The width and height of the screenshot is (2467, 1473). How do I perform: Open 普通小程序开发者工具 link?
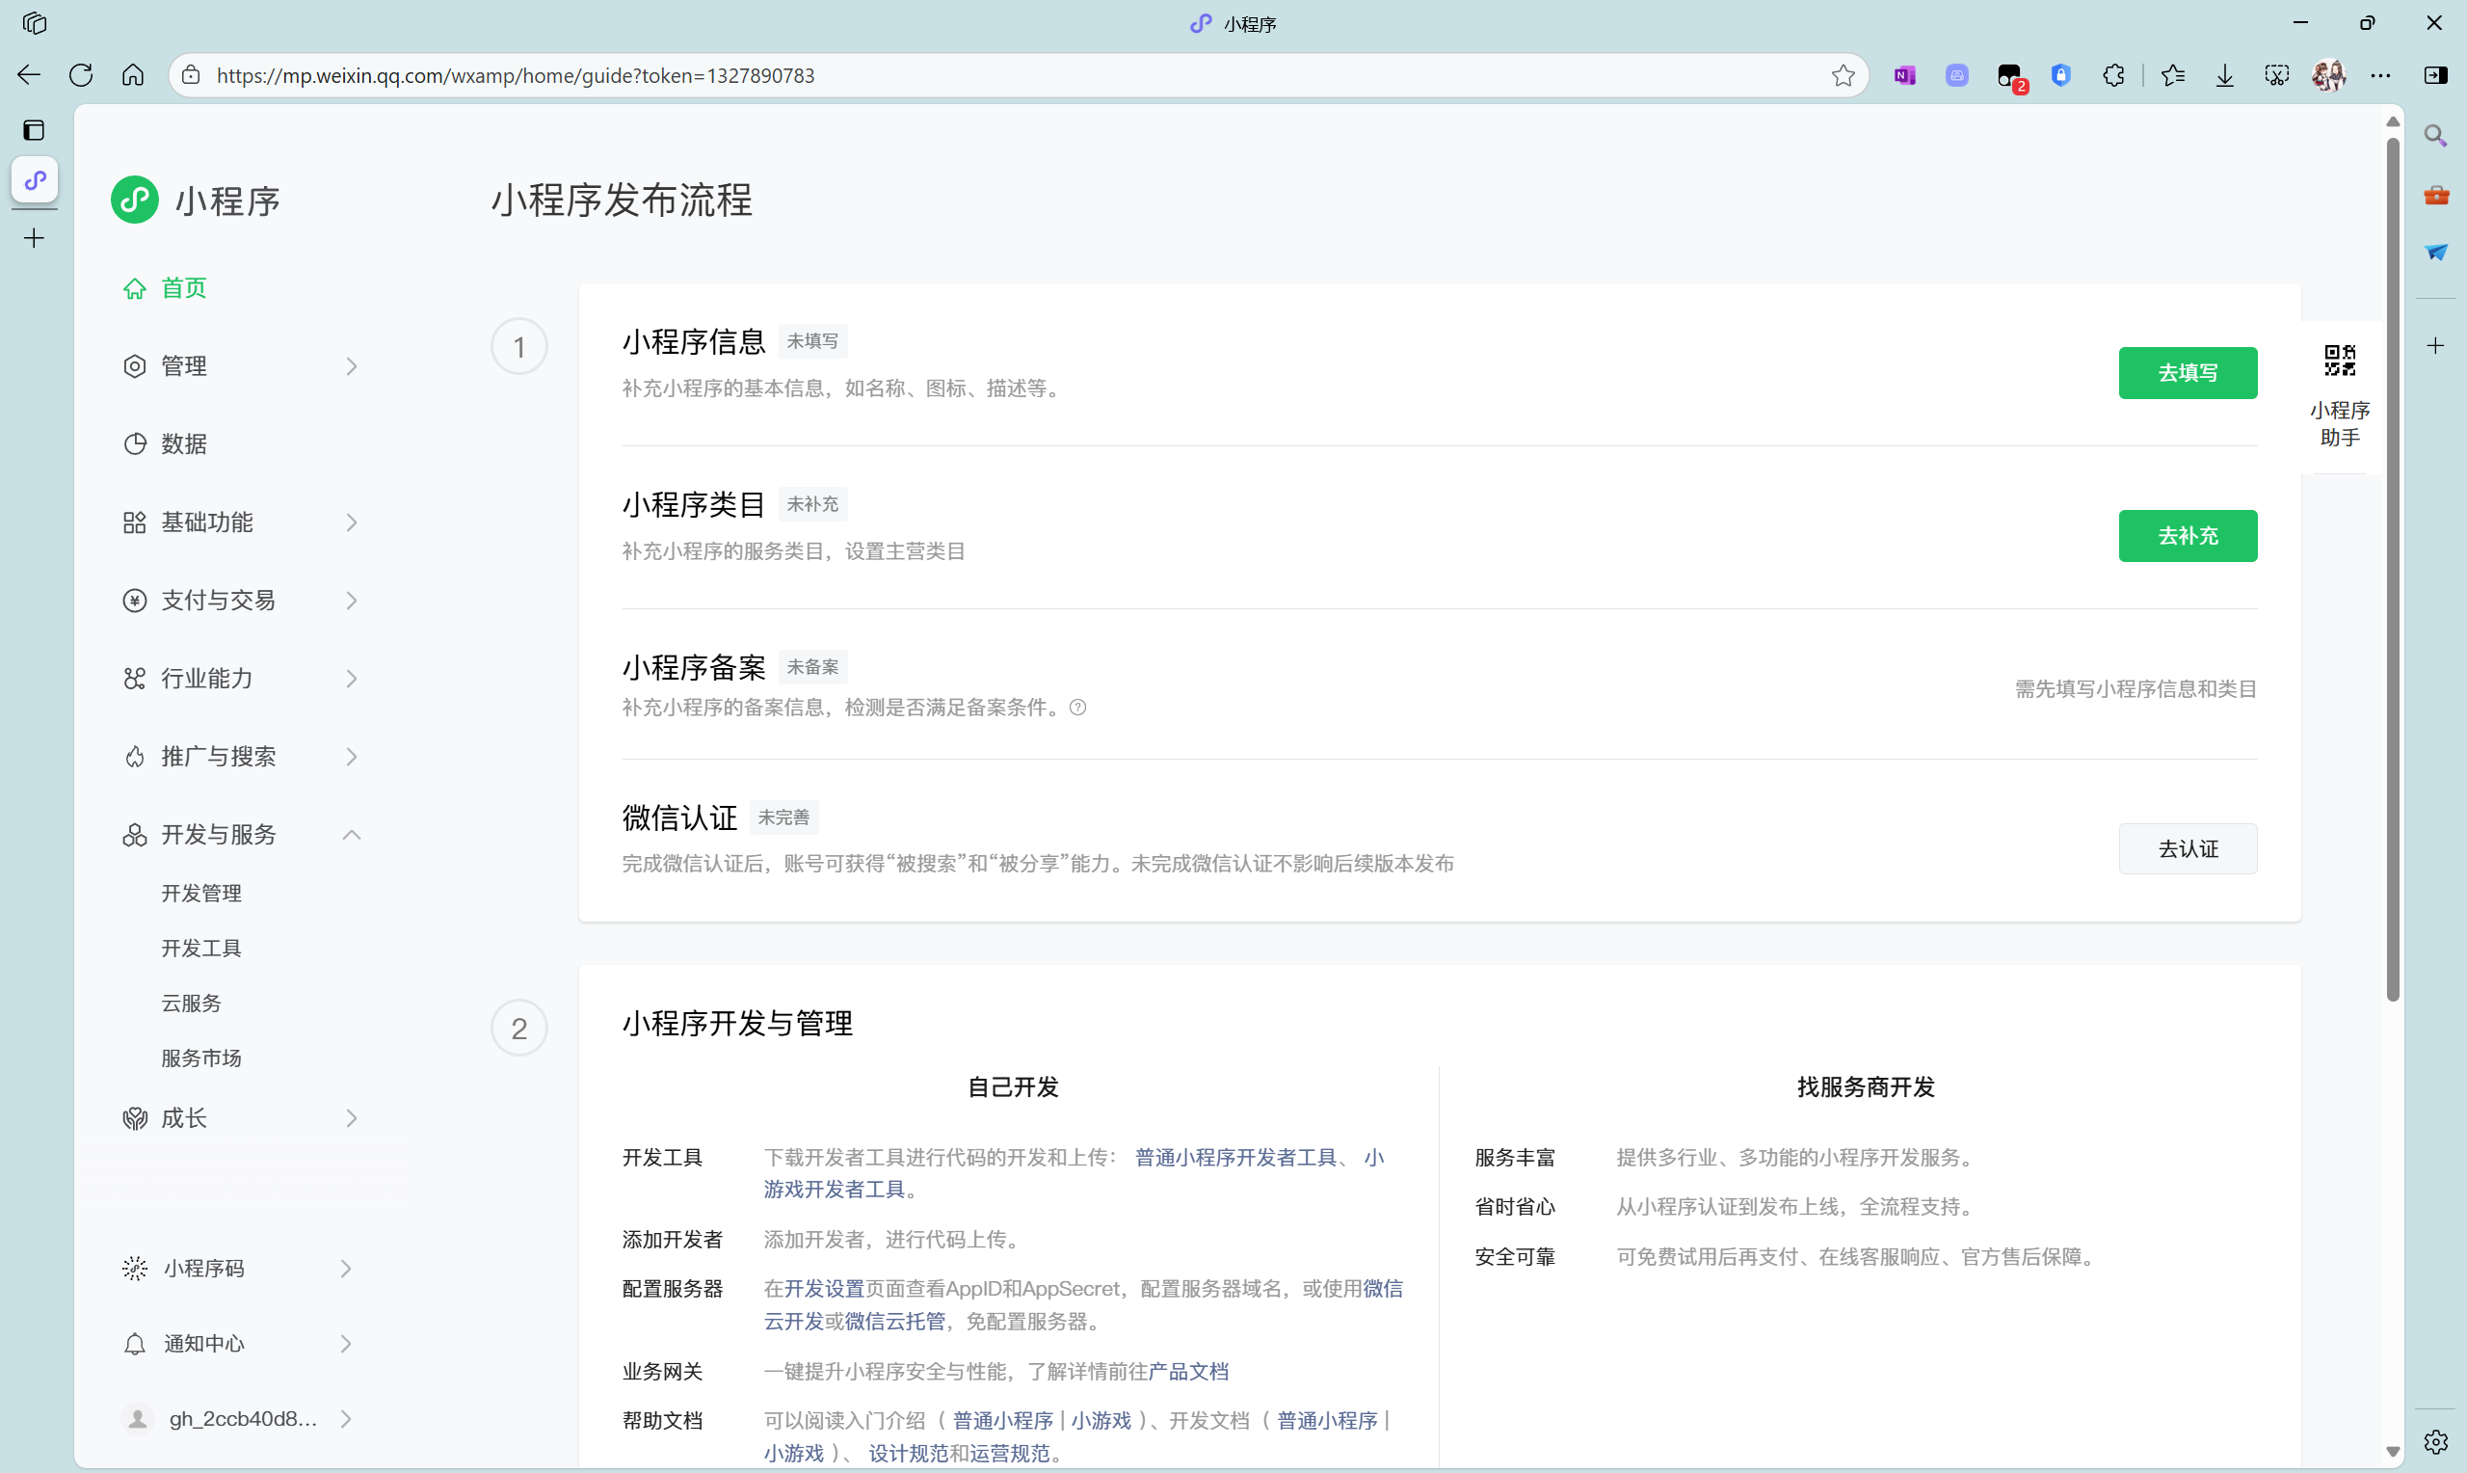point(1236,1159)
